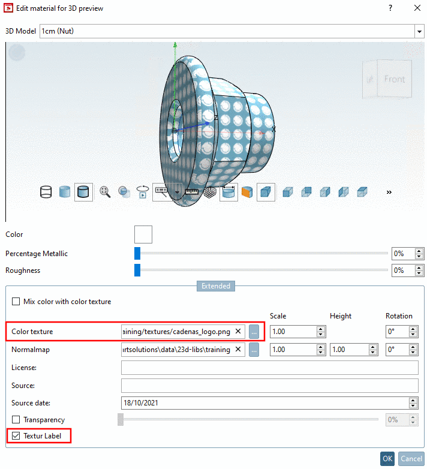Screen dimensions: 427x469
Task: Click the Cancel button
Action: coord(411,459)
